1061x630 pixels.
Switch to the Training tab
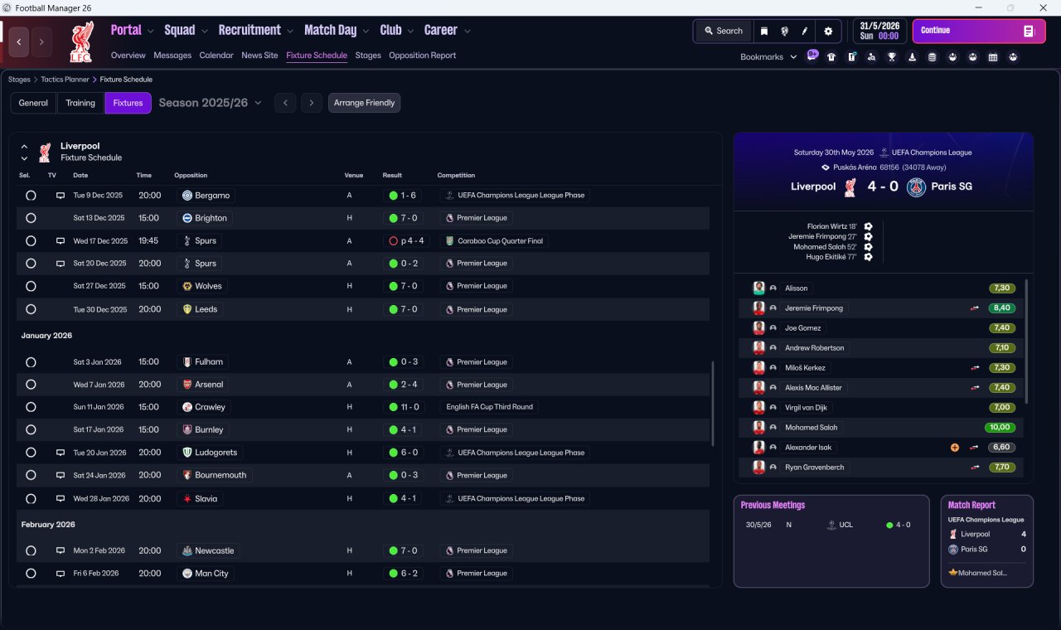coord(80,103)
